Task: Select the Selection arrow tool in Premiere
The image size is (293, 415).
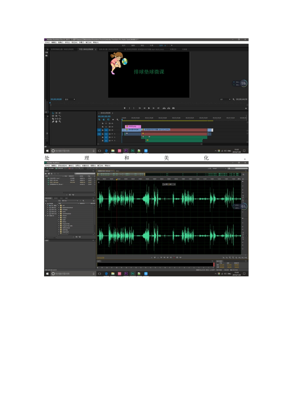Action: click(53, 113)
